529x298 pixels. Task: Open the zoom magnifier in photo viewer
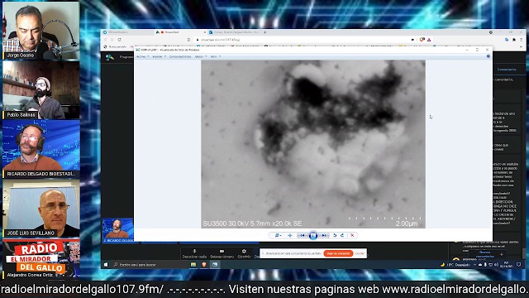[278, 235]
